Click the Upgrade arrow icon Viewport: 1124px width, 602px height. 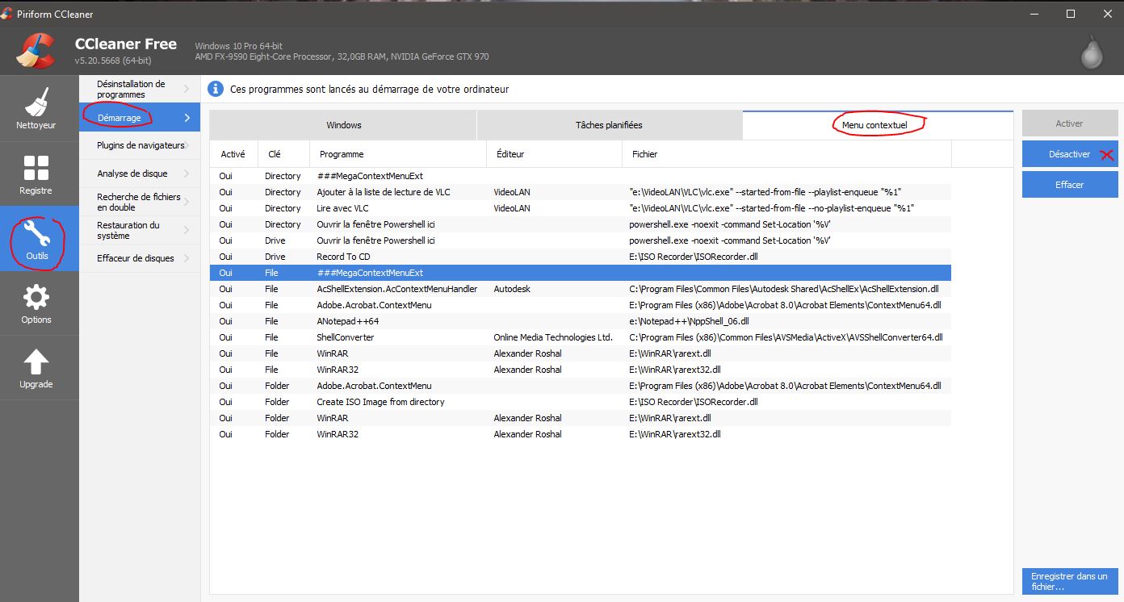(x=36, y=362)
